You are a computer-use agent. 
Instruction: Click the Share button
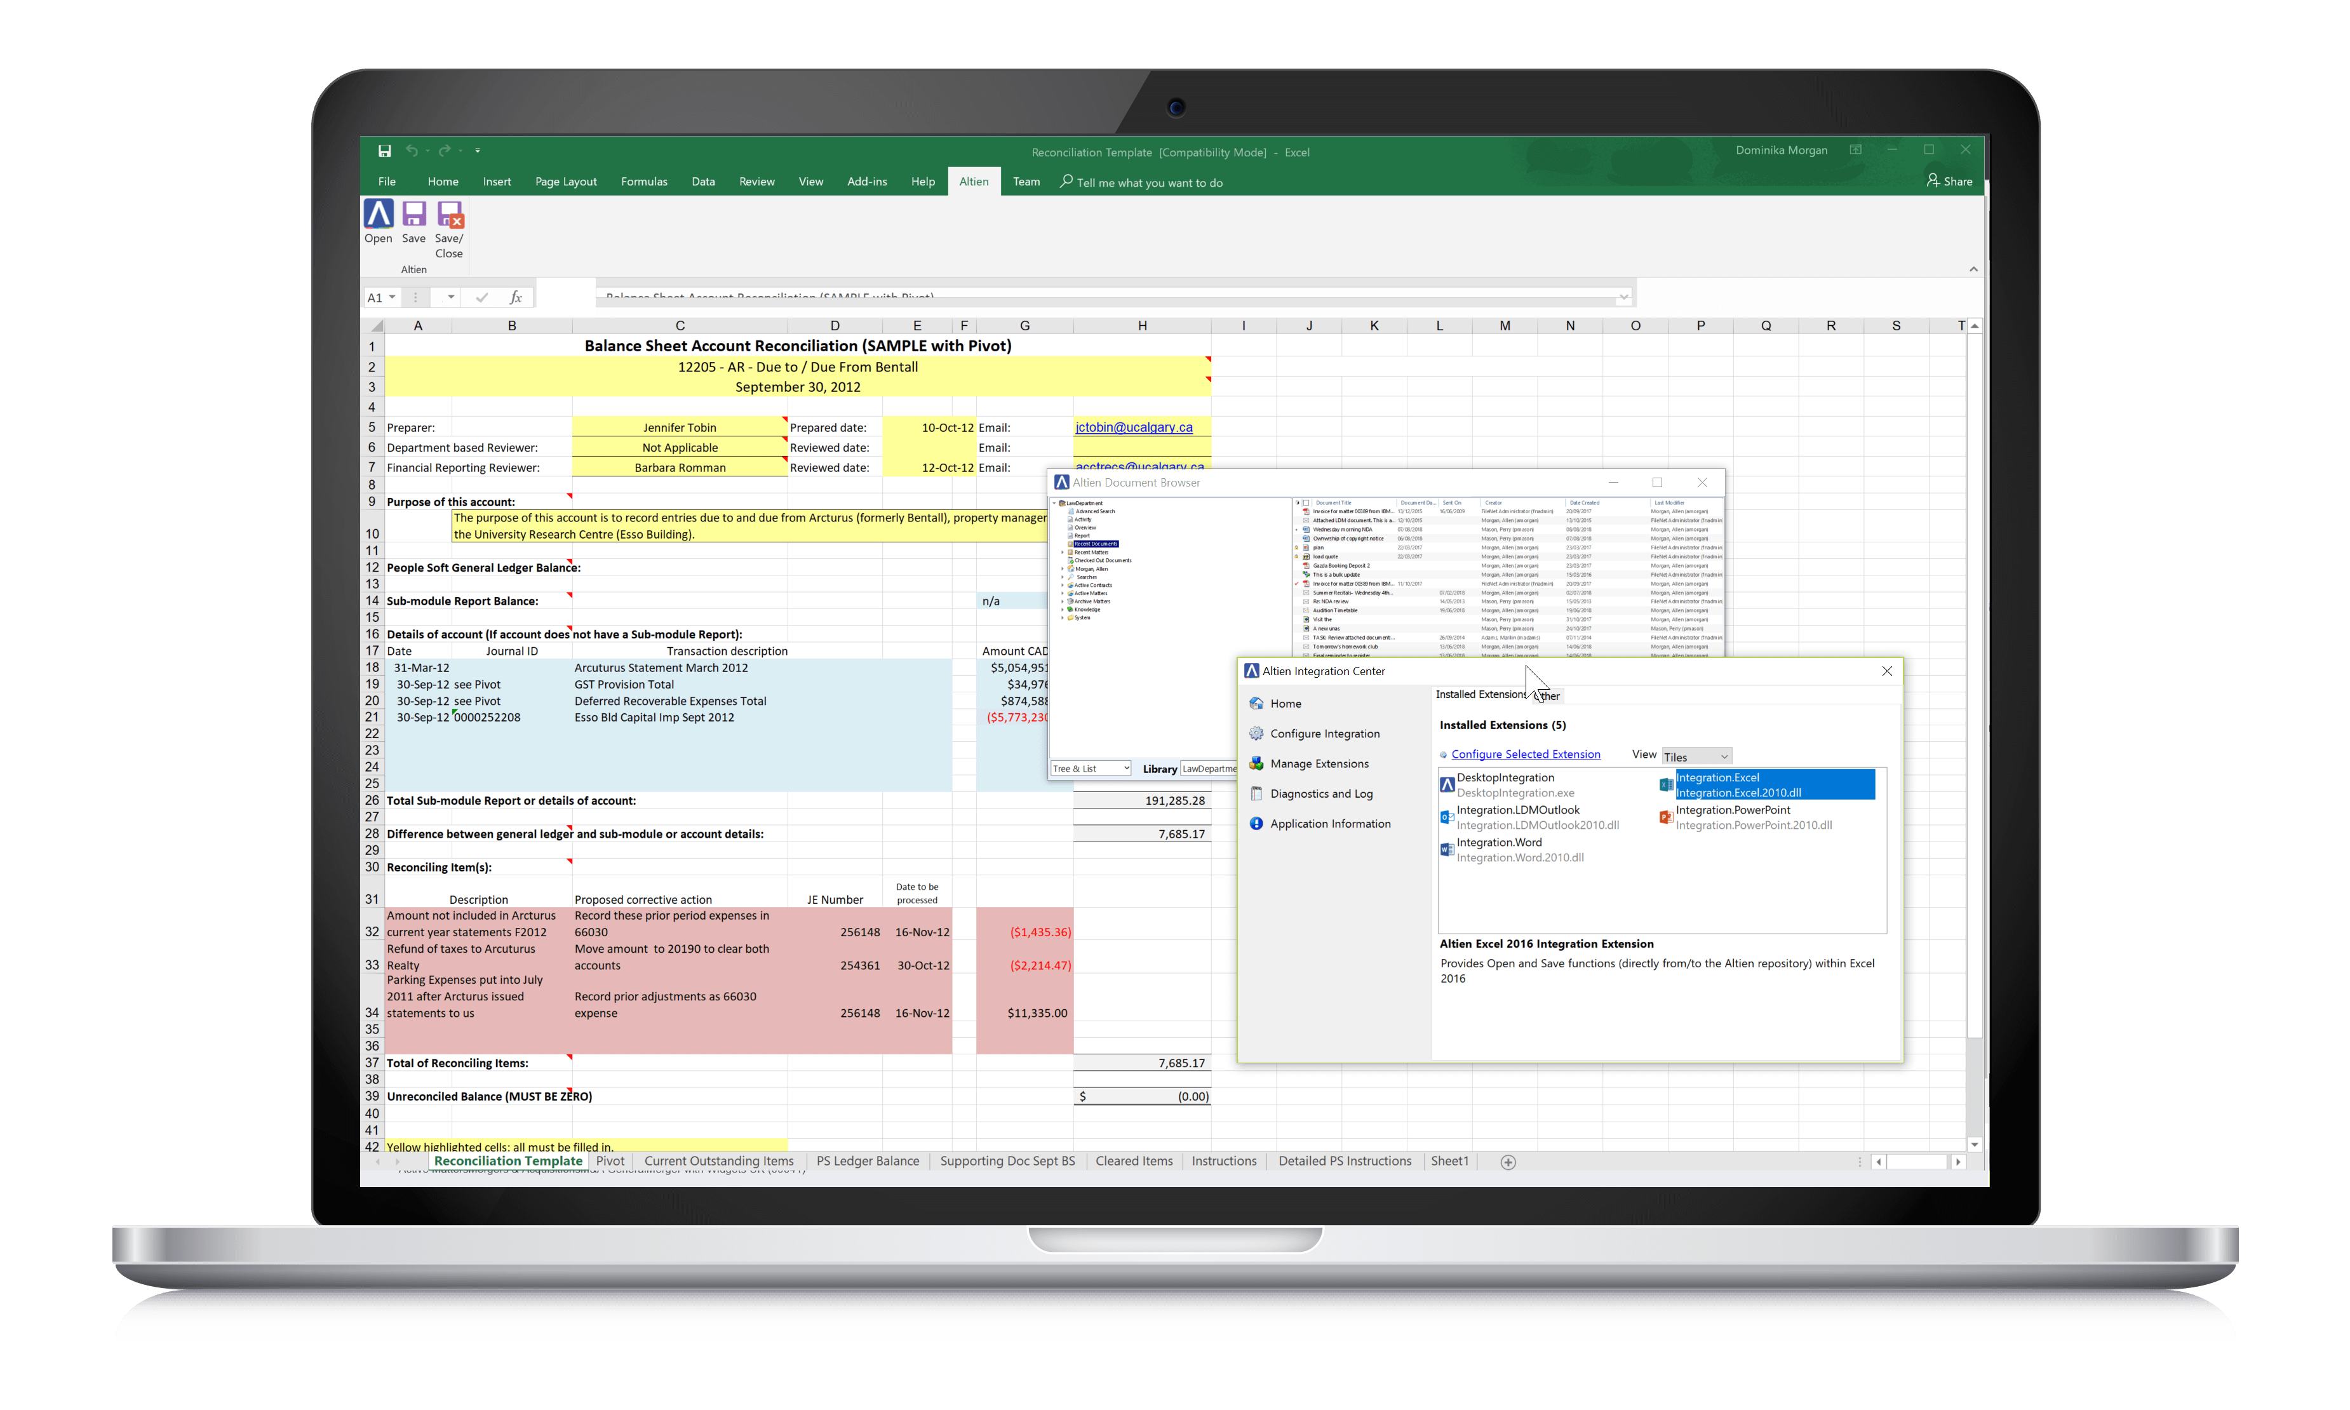tap(1949, 180)
